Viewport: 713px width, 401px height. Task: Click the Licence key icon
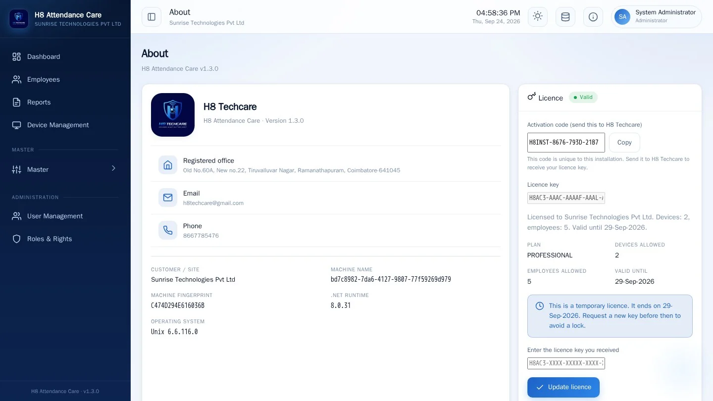pyautogui.click(x=532, y=97)
